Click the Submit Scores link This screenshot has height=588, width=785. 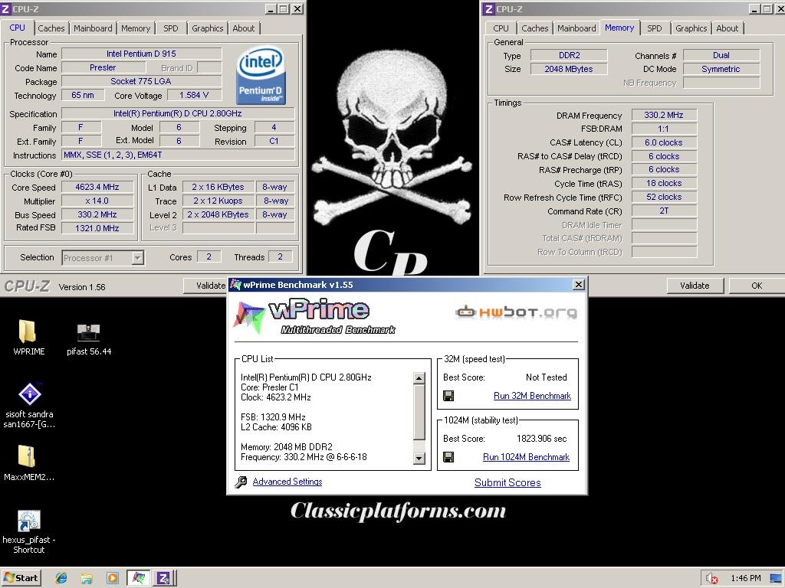point(507,482)
